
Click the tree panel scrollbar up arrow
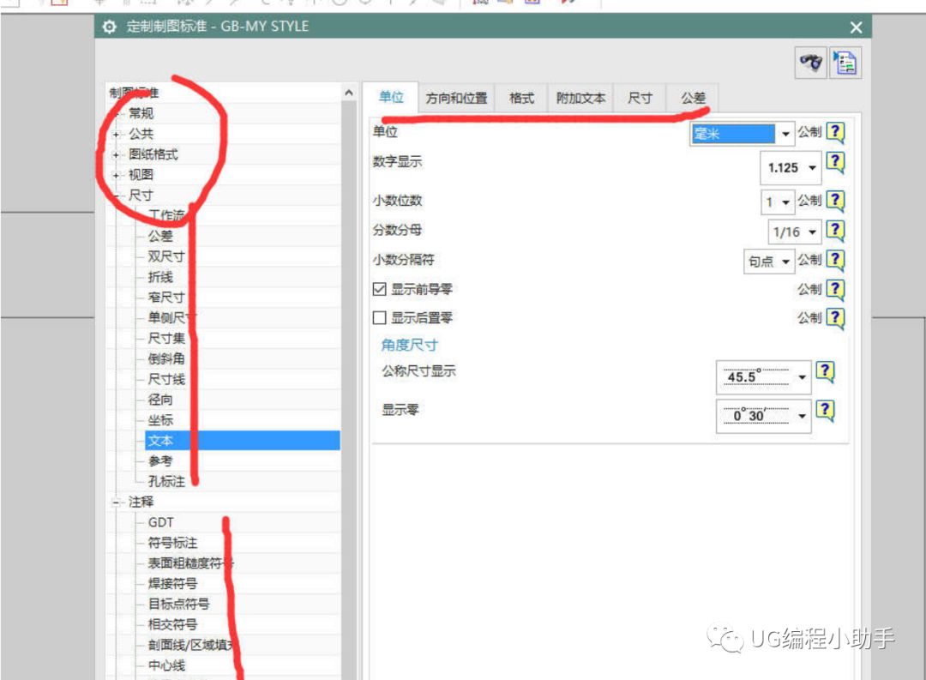[347, 90]
